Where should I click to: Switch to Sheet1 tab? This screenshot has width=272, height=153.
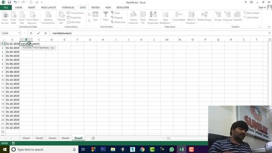(26, 138)
